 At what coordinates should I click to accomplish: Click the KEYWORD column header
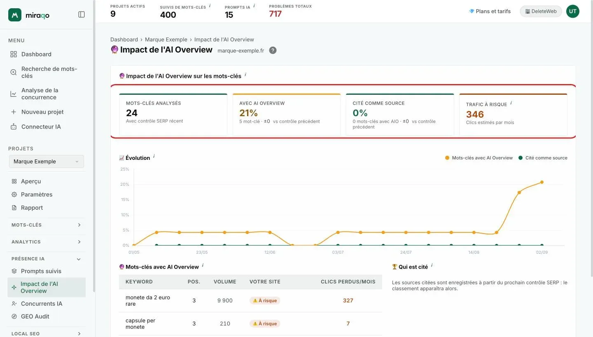(139, 282)
